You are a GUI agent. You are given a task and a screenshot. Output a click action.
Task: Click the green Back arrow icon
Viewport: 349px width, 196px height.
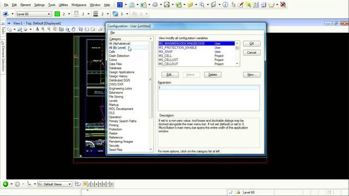[5, 184]
